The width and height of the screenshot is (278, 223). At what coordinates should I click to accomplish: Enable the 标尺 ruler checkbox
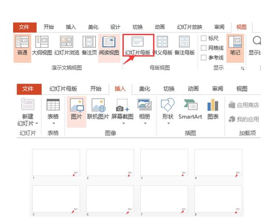point(204,38)
